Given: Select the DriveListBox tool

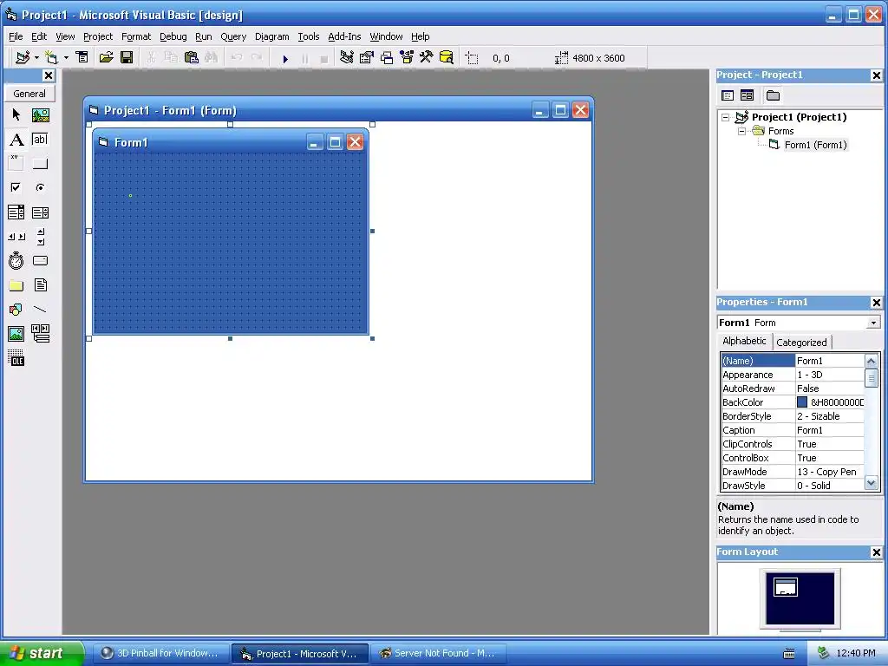Looking at the screenshot, I should (x=40, y=260).
